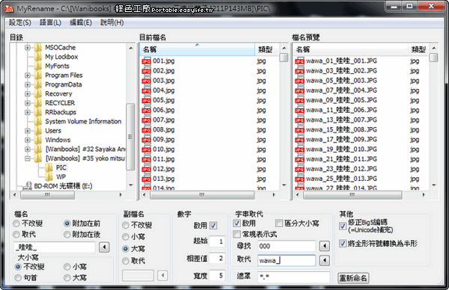The height and width of the screenshot is (290, 449).
Task: Click icon of wawa_01_哇哇_001.JPG preview
Action: point(299,61)
